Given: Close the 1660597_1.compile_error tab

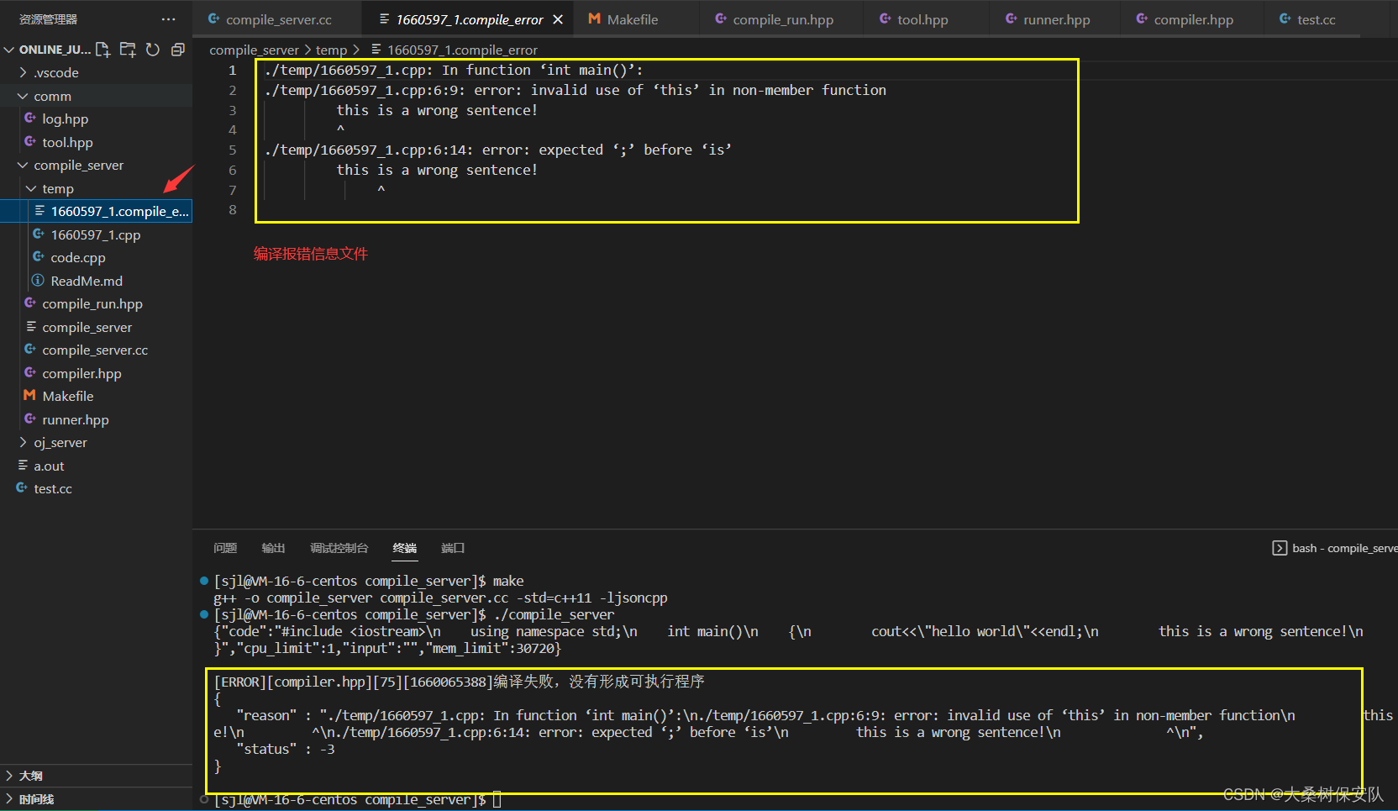Looking at the screenshot, I should coord(558,19).
